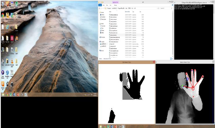The image size is (215, 128).
Task: Select gesture_viewer.exe in file list
Action: coord(114,35)
